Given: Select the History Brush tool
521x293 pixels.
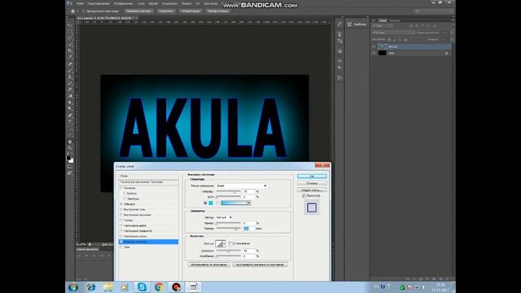Looking at the screenshot, I should tap(70, 83).
